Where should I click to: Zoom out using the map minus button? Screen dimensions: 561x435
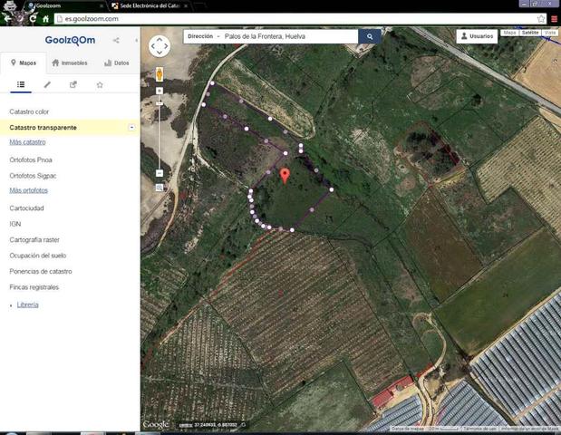pos(160,172)
